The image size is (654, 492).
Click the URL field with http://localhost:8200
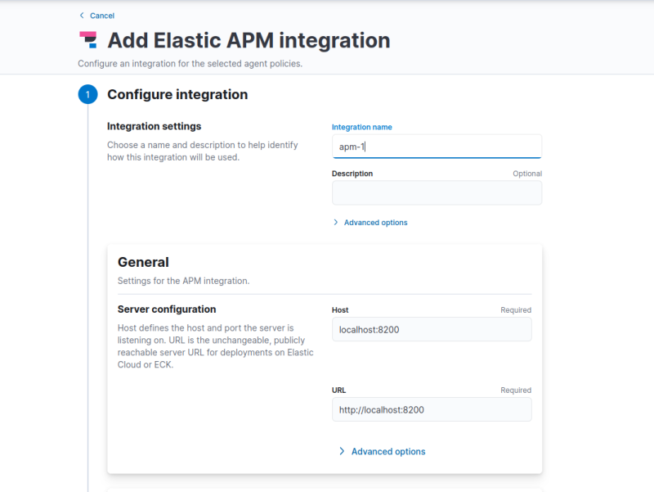[432, 409]
